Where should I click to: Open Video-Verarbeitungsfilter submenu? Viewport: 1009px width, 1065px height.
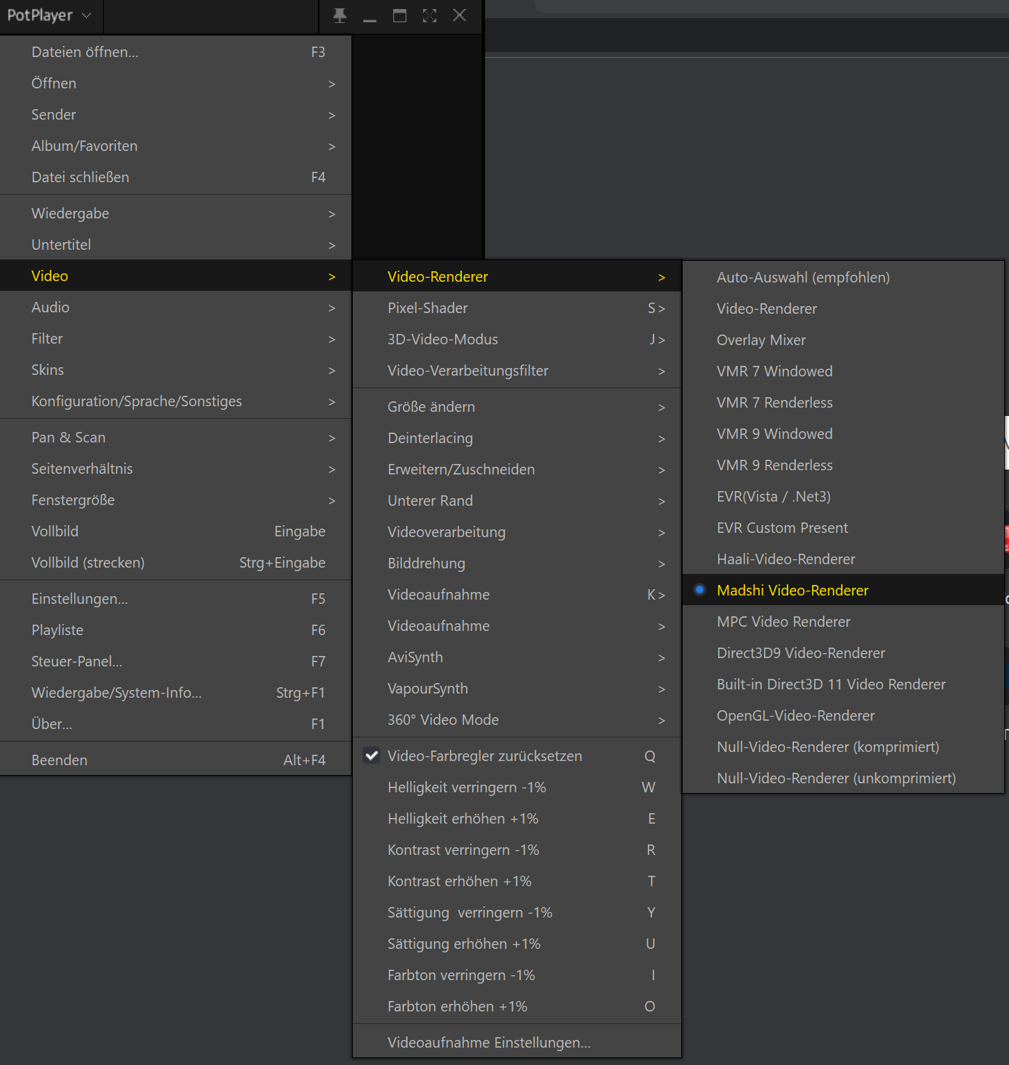point(517,370)
